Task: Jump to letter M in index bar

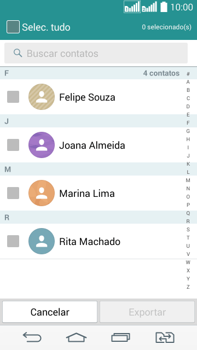Action: (188, 180)
